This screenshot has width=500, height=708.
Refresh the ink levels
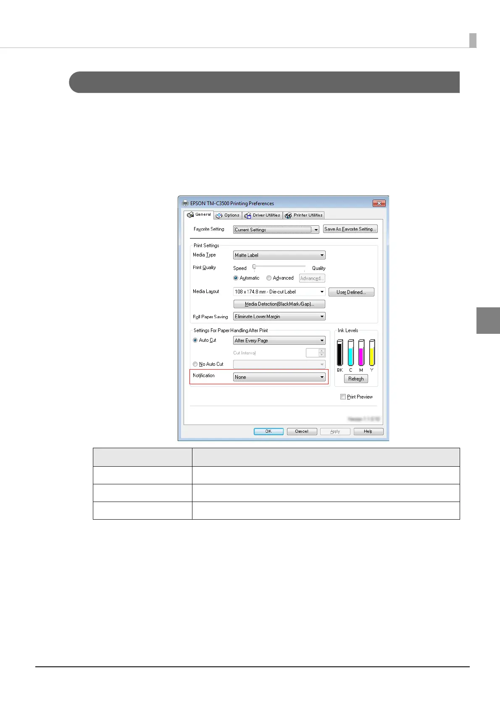tap(356, 379)
